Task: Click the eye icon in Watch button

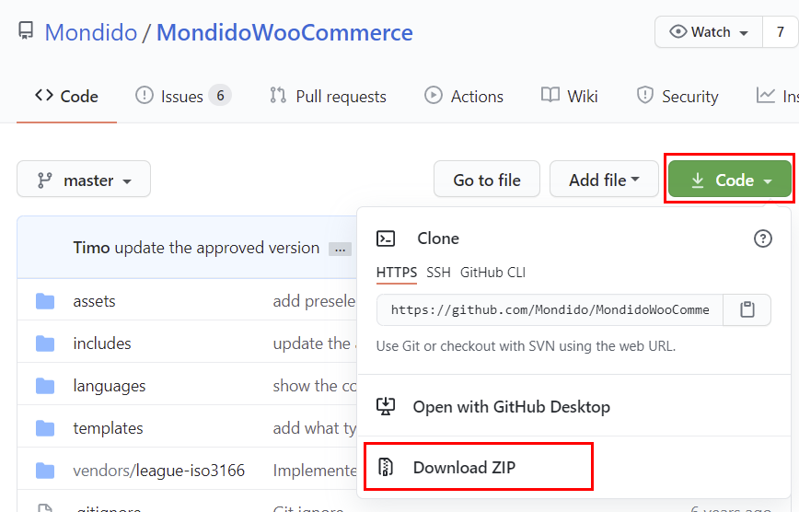Action: [677, 31]
